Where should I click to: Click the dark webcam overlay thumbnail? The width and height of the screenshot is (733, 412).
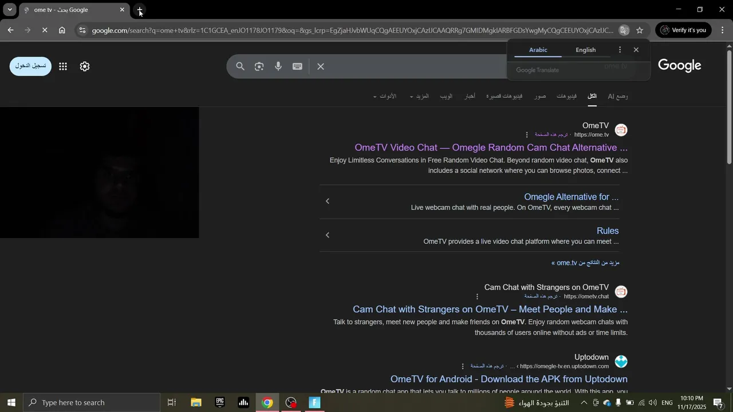[x=99, y=172]
